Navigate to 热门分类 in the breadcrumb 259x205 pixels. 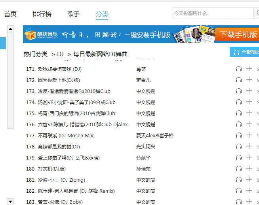[x=36, y=54]
